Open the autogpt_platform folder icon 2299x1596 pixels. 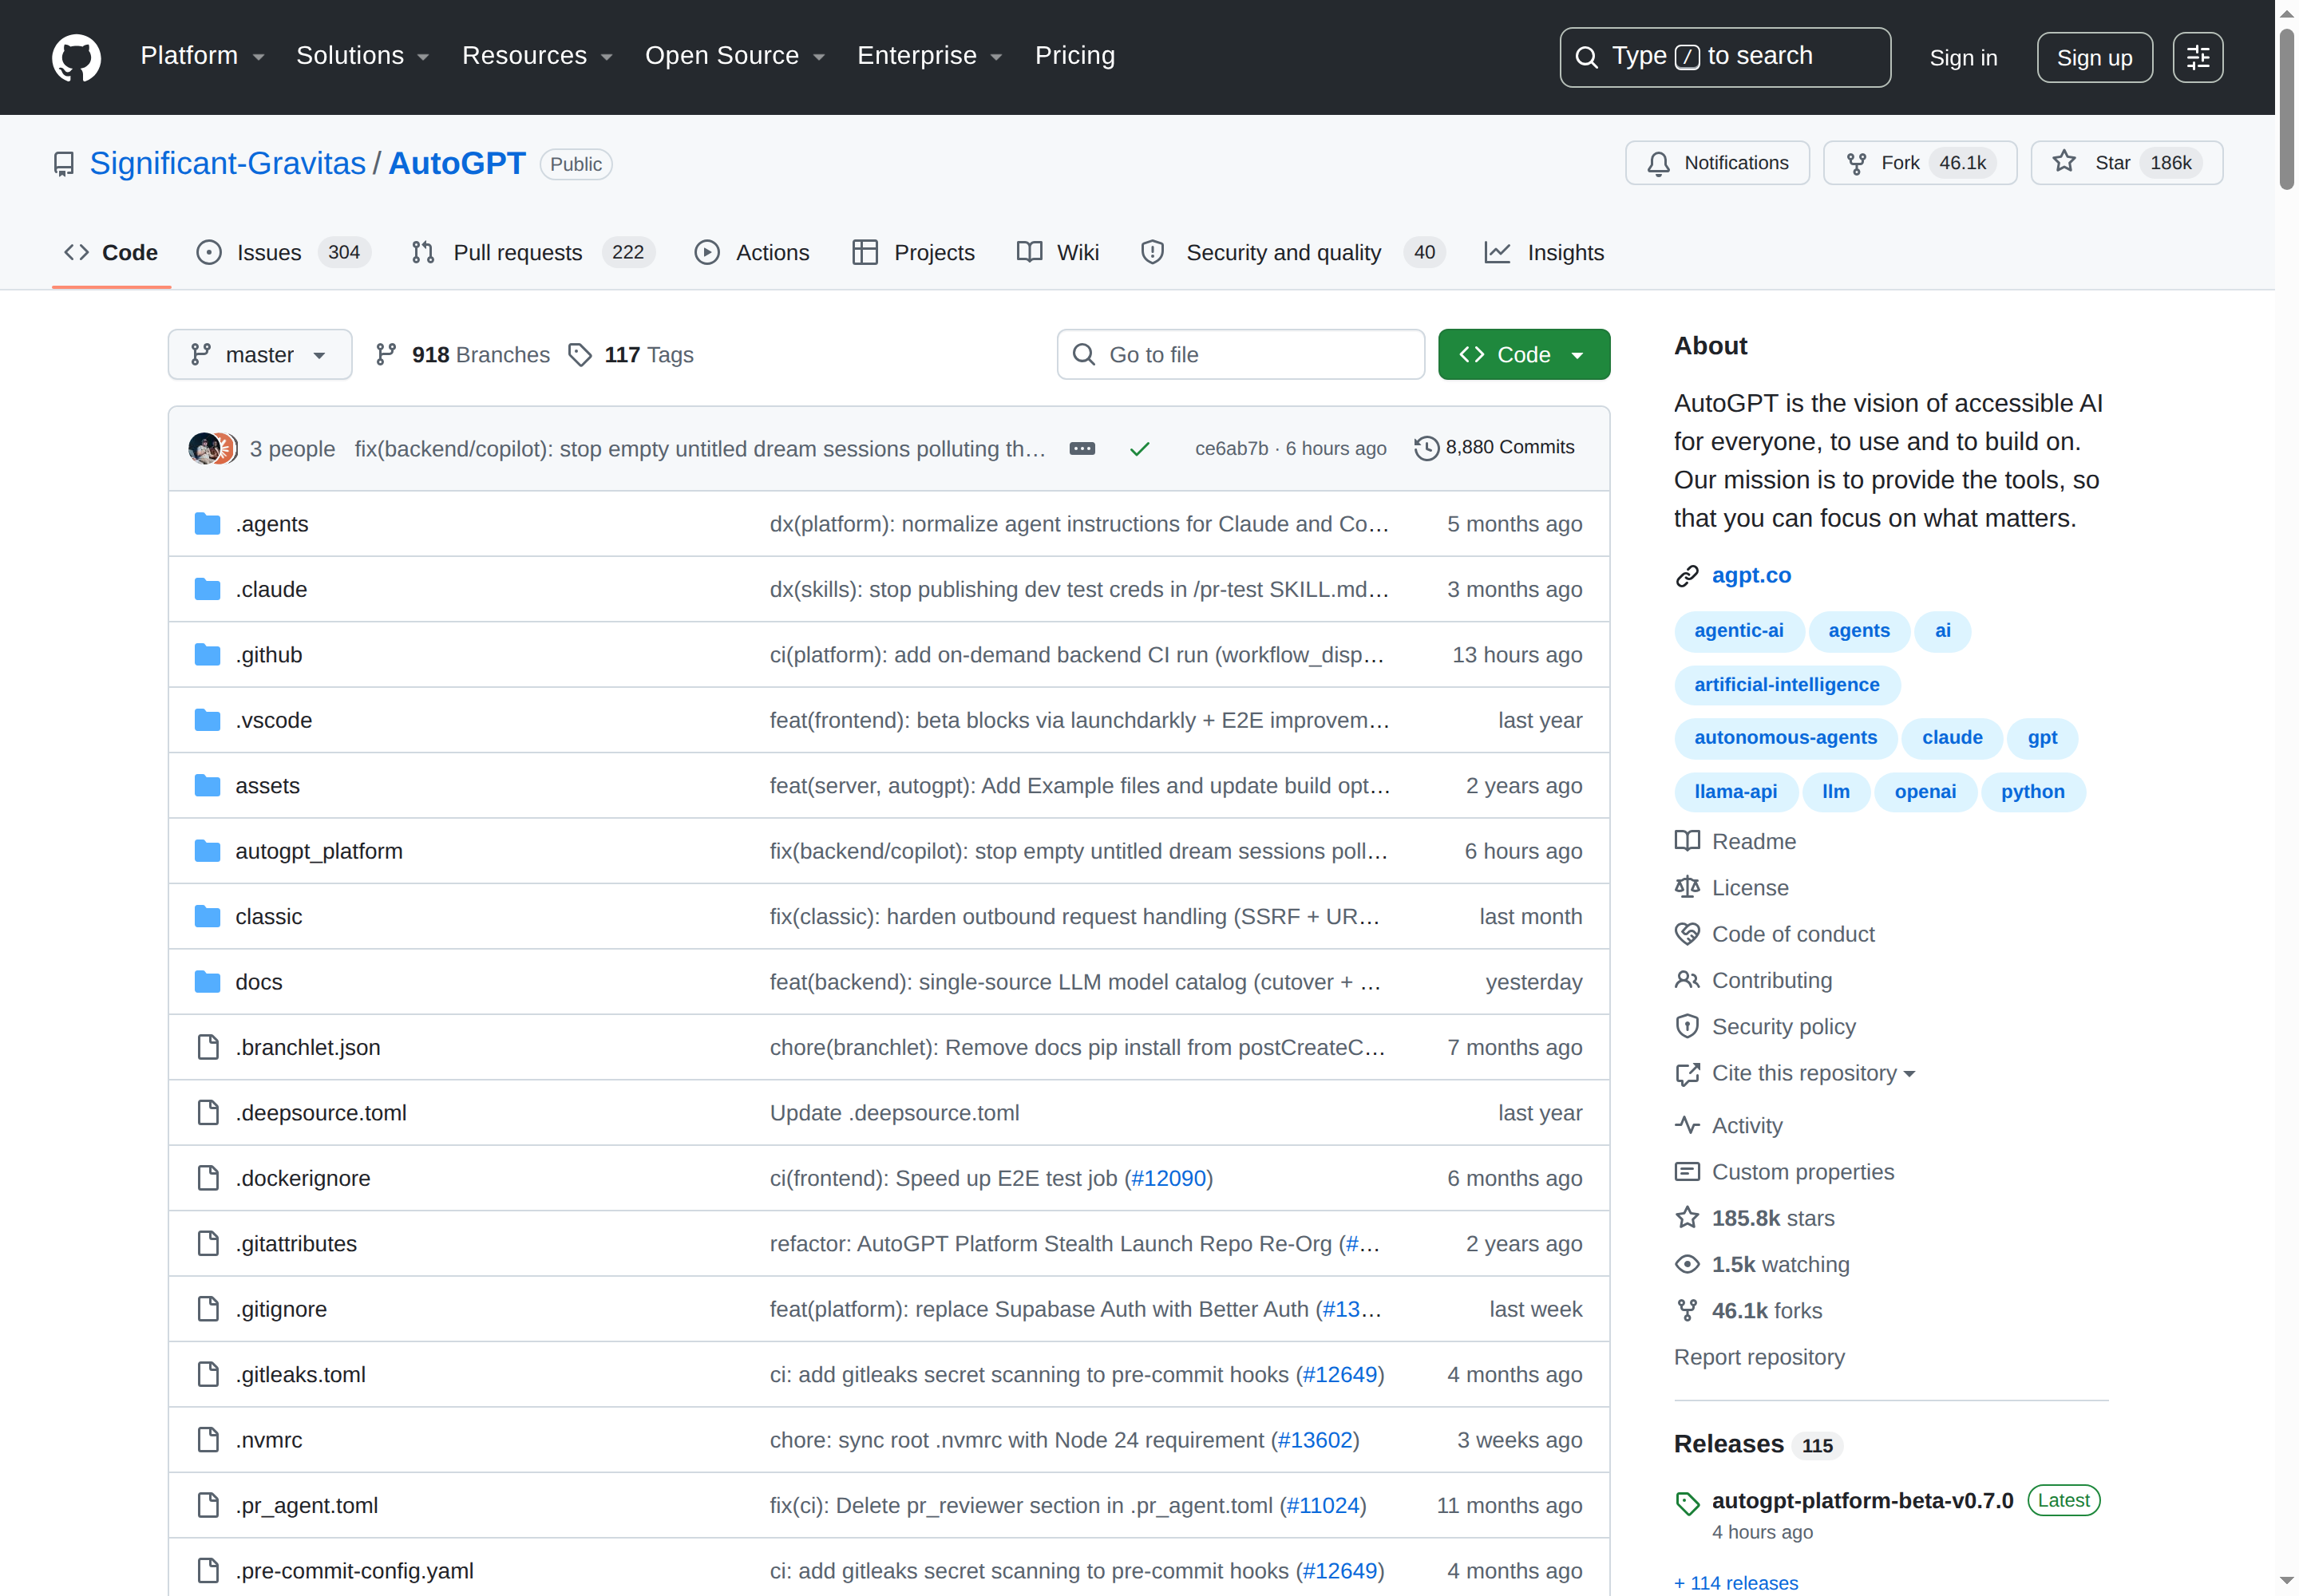(207, 851)
